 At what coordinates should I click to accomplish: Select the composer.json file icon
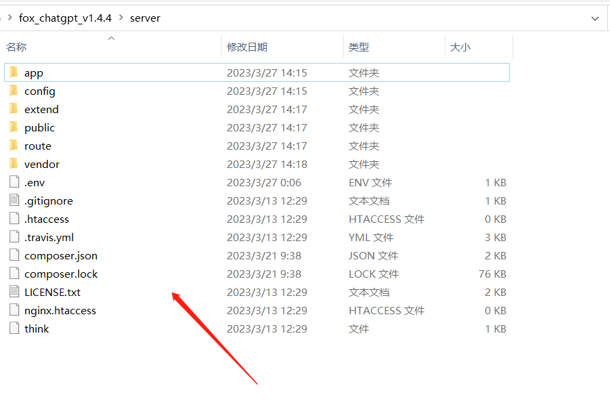pos(14,255)
